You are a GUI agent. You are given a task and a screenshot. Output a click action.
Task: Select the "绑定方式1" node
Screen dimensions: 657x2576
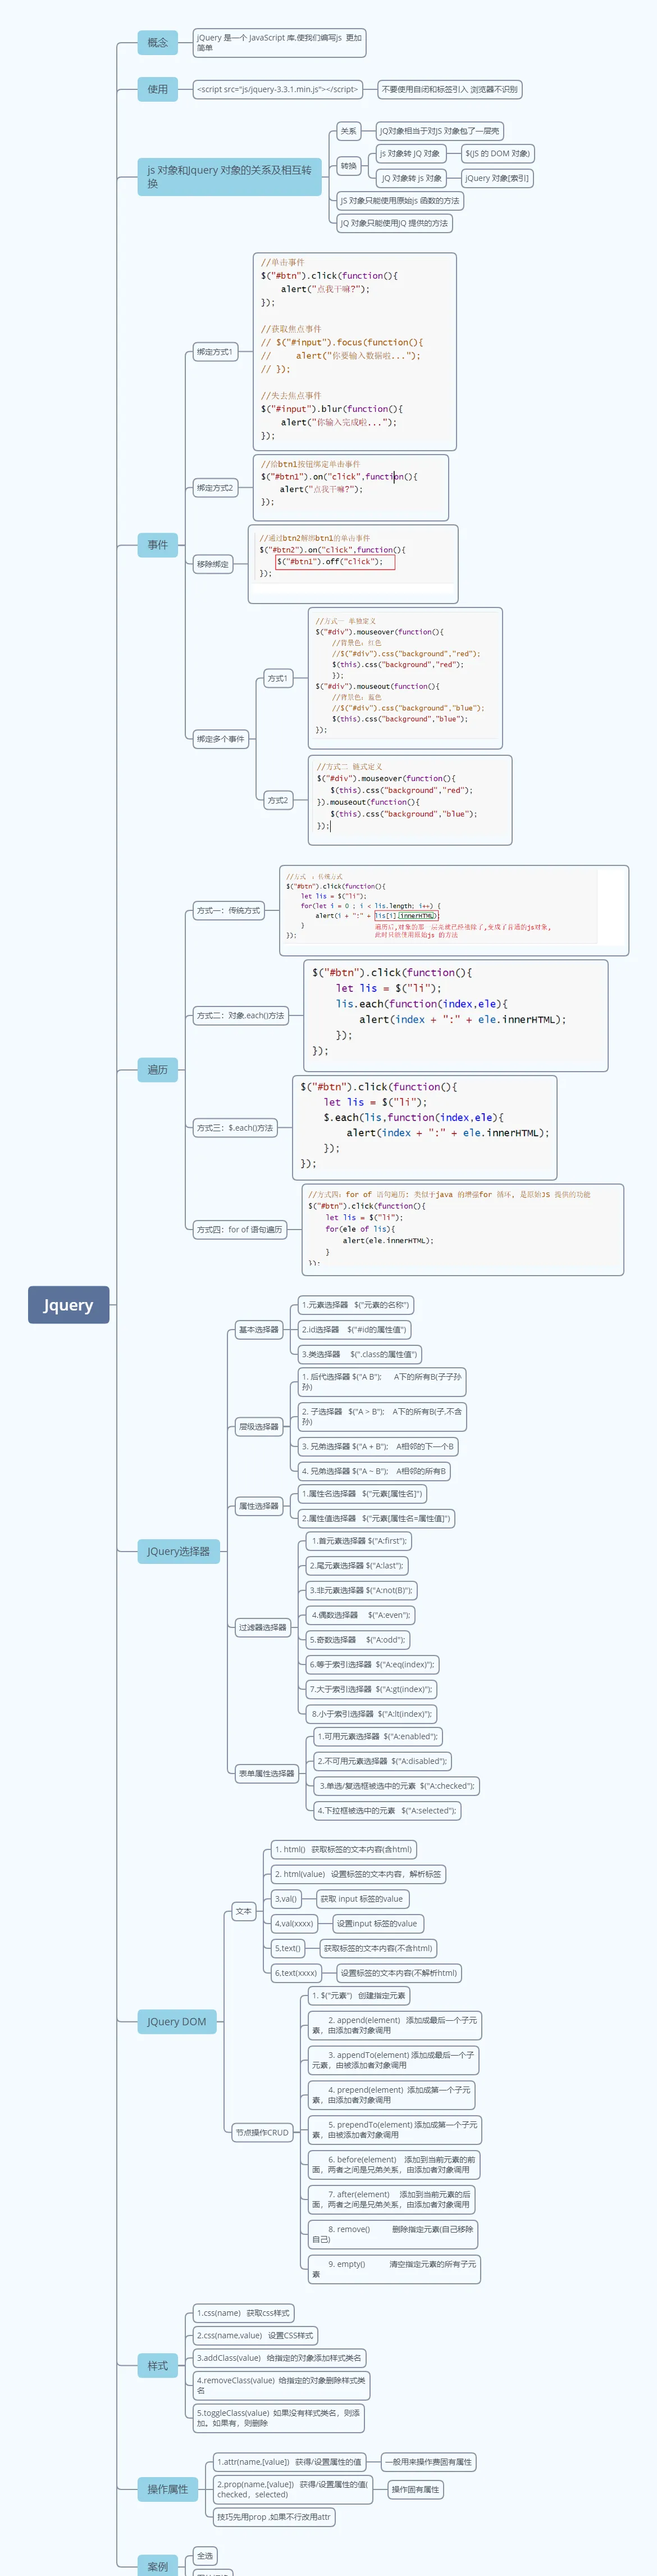215,352
